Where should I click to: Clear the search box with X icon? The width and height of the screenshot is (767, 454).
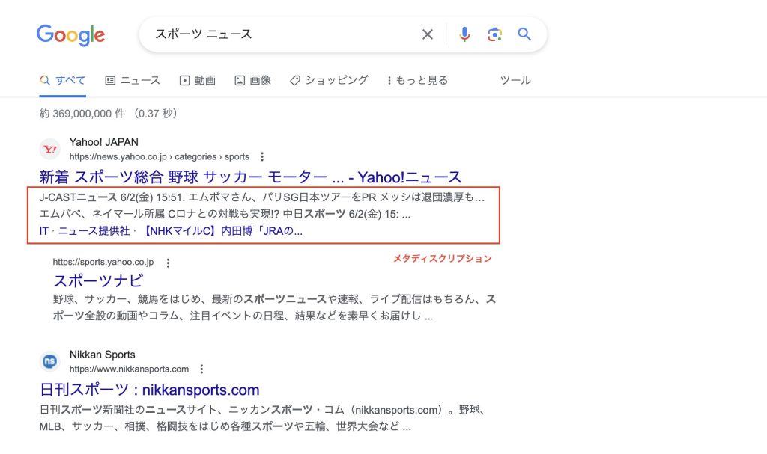[428, 34]
